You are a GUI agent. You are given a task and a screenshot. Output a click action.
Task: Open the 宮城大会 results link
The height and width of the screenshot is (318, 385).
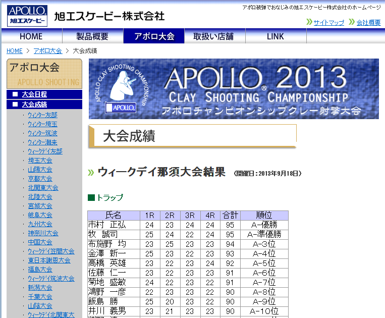tap(40, 206)
